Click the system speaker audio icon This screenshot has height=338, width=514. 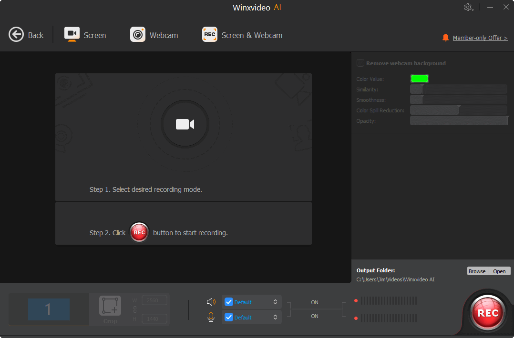point(211,302)
